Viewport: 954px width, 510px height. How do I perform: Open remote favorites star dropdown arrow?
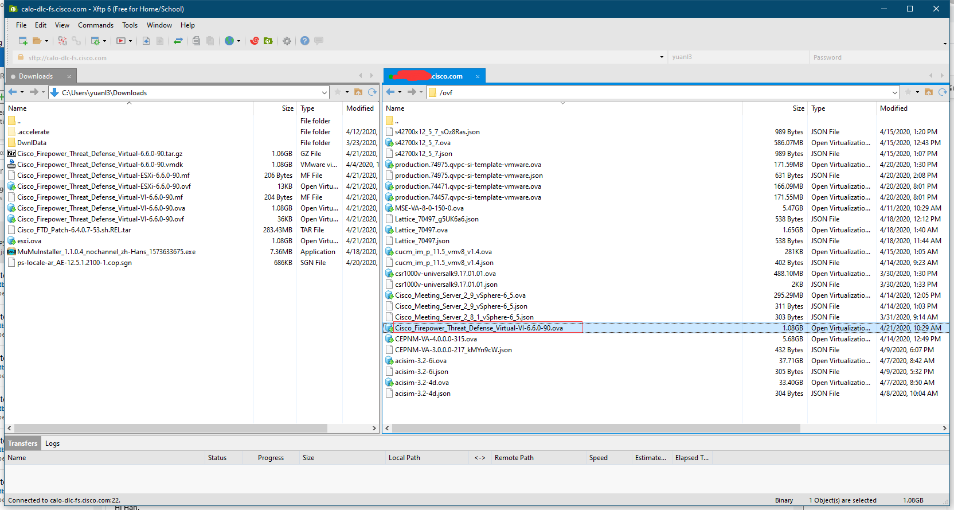coord(917,92)
